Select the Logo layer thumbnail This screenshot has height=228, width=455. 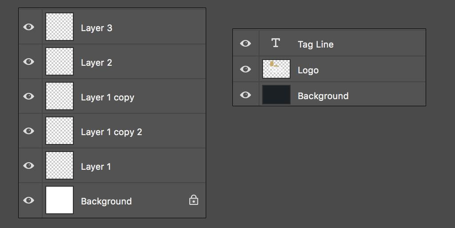pyautogui.click(x=276, y=69)
